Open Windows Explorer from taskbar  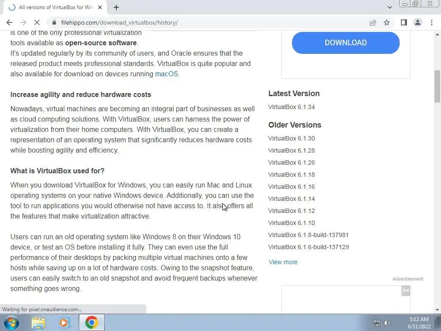click(x=38, y=323)
